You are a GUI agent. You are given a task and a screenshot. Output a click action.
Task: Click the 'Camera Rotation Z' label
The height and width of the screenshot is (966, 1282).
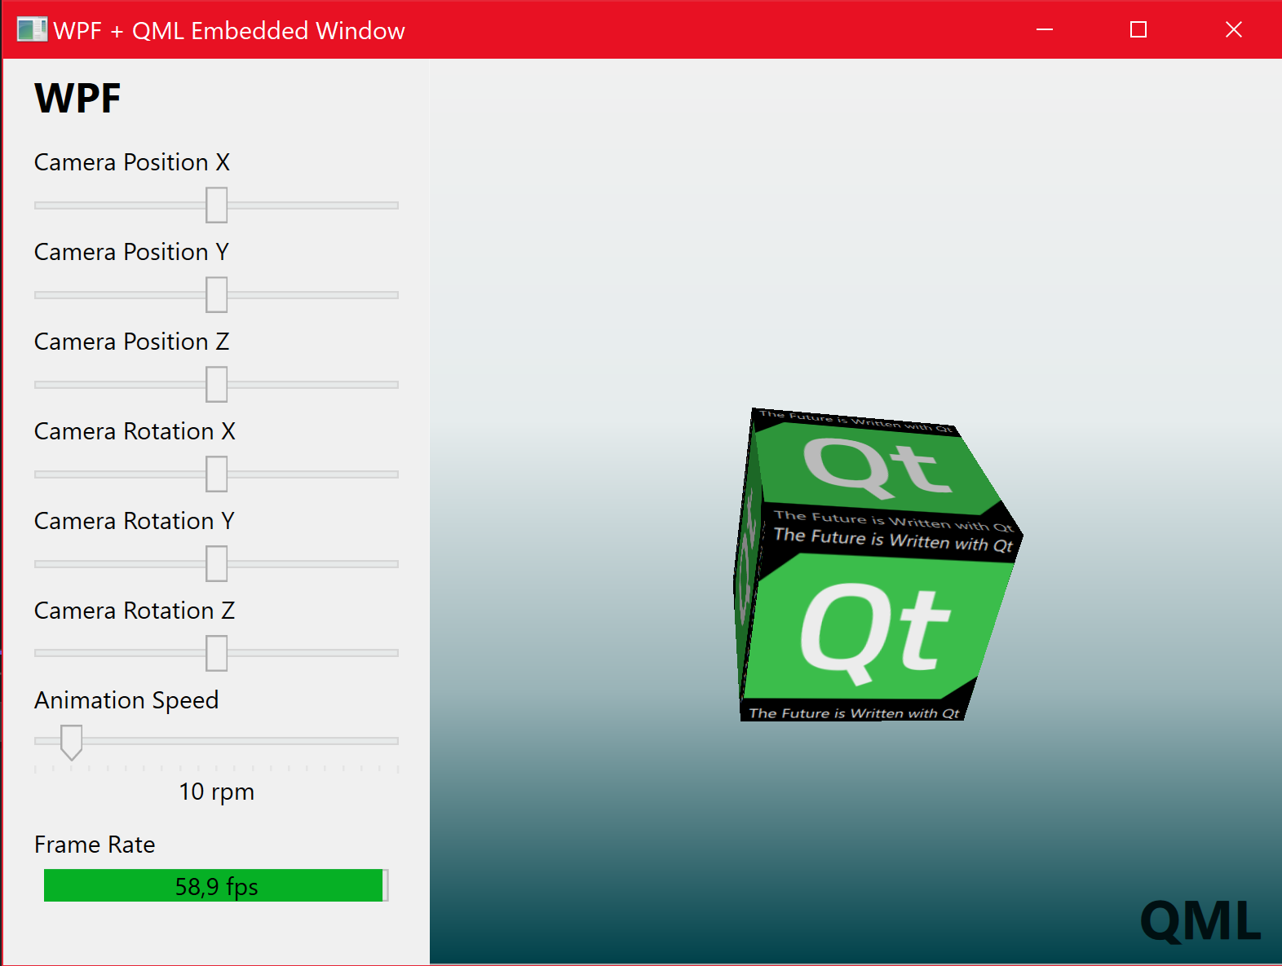click(135, 611)
